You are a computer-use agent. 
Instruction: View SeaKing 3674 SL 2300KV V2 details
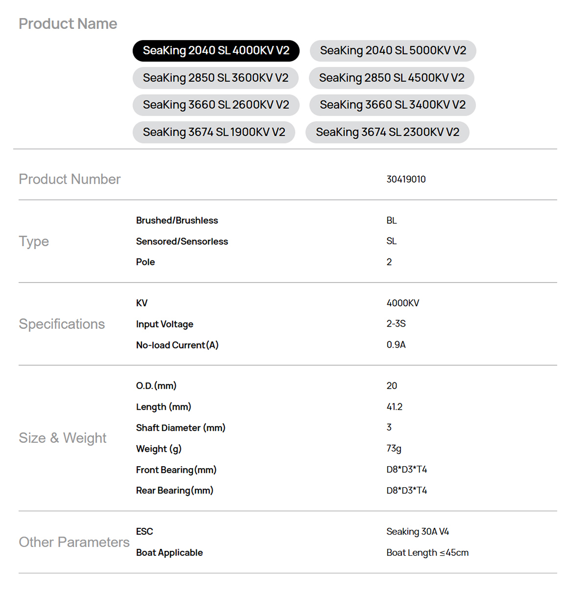(387, 132)
